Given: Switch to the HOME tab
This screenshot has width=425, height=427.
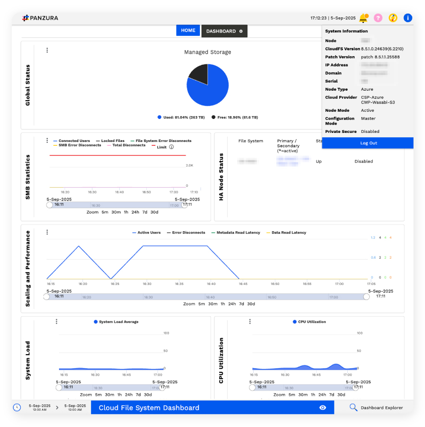Looking at the screenshot, I should click(x=188, y=31).
